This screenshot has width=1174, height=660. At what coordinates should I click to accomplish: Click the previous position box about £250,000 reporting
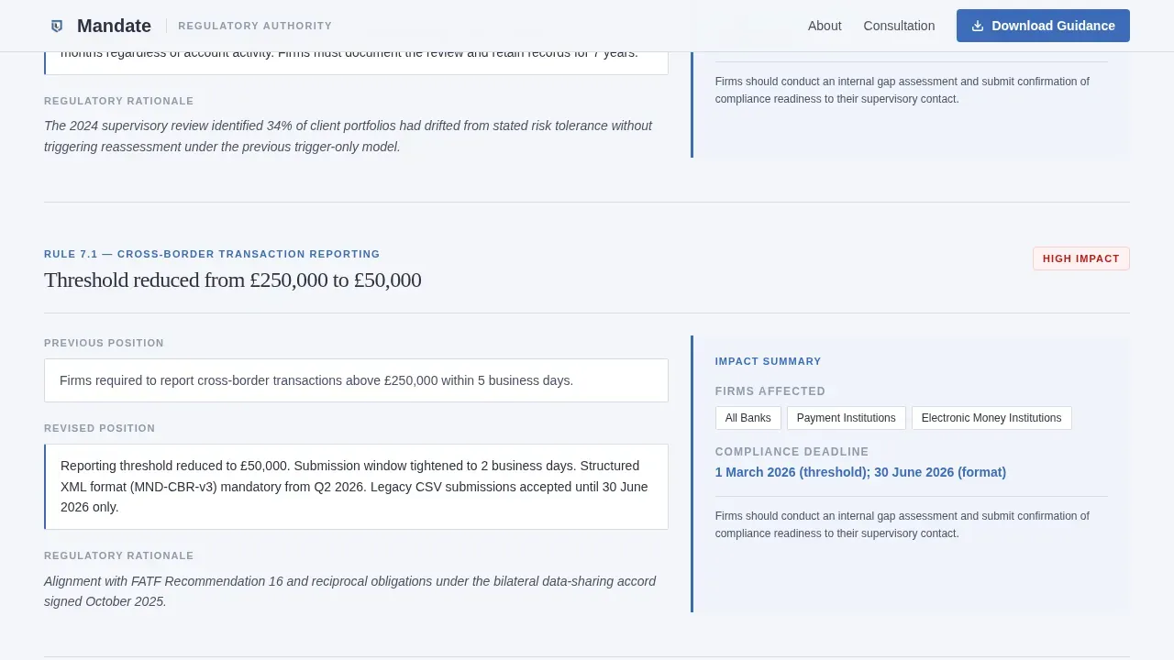(356, 380)
